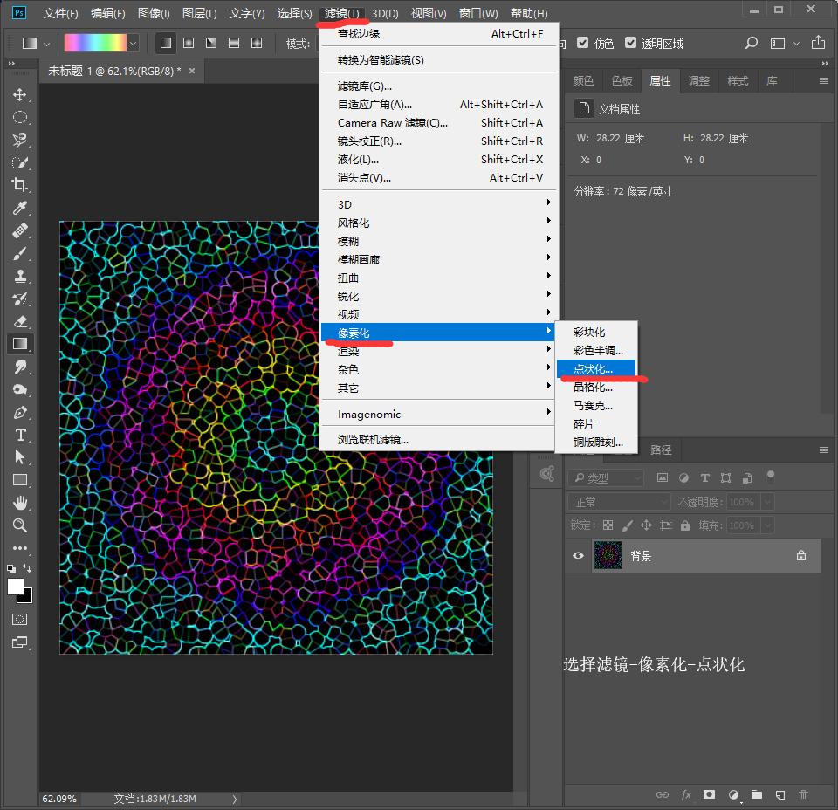
Task: Toggle the 仿色 dither checkbox
Action: 583,43
